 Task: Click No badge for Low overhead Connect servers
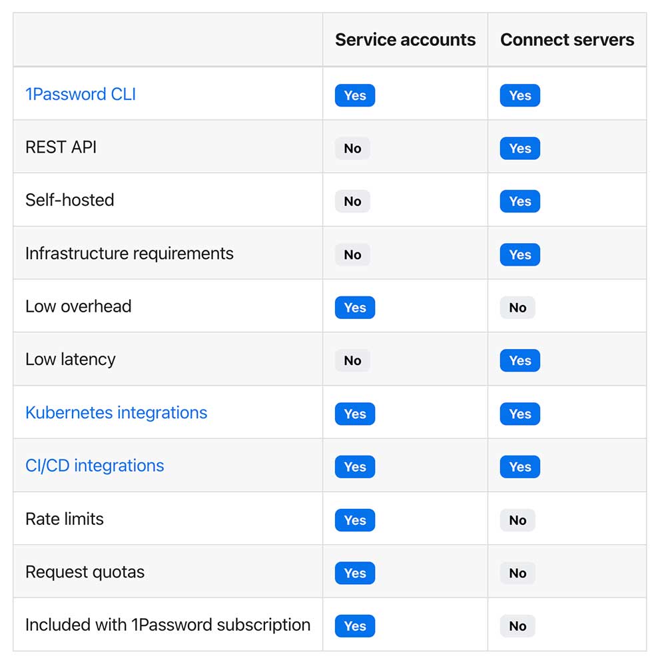point(517,308)
